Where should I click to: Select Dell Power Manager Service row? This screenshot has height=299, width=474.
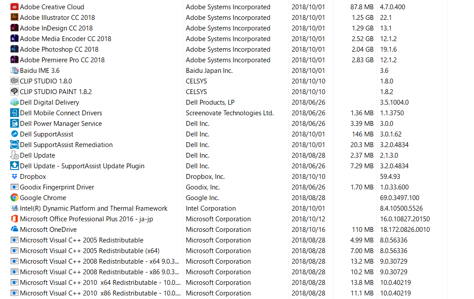pos(61,124)
